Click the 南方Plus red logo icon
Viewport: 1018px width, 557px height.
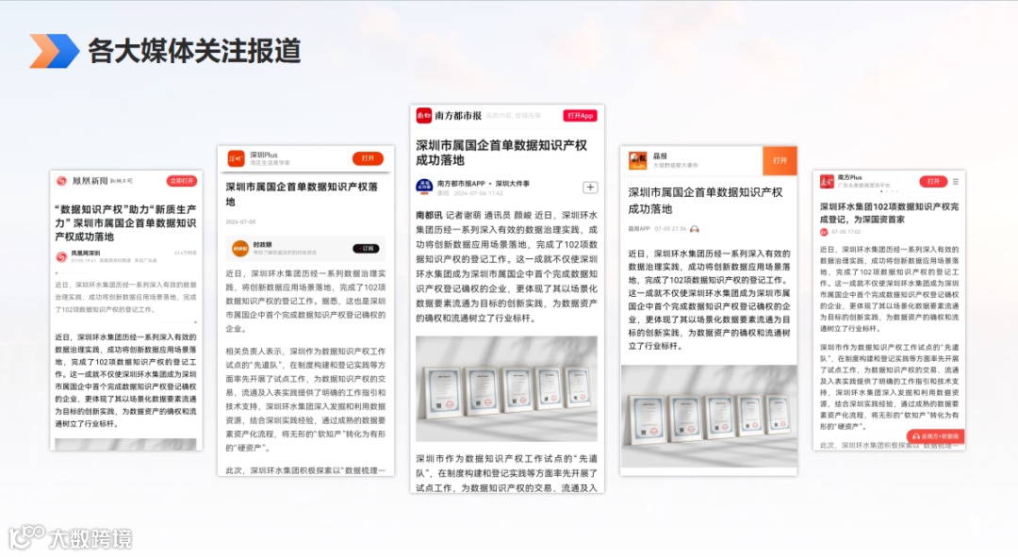click(x=827, y=182)
